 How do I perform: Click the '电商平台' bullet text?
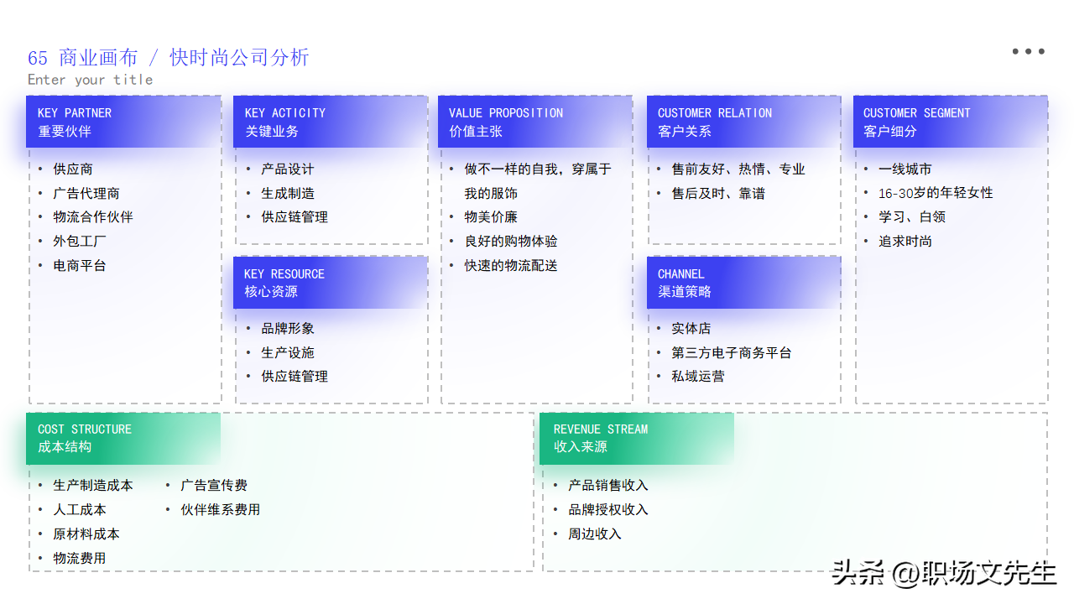pos(80,266)
